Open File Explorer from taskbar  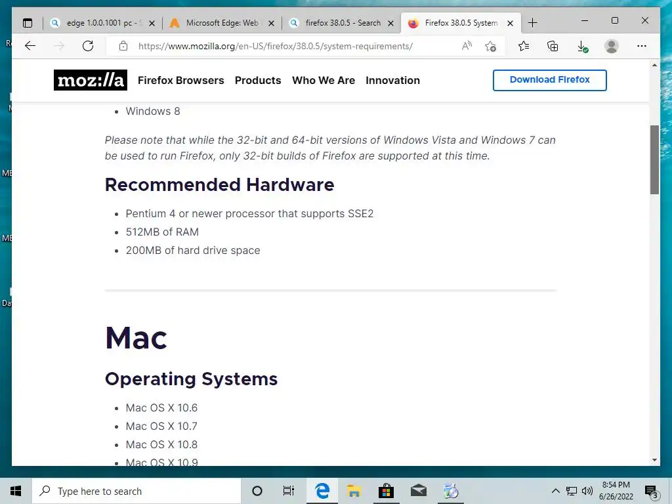point(354,491)
